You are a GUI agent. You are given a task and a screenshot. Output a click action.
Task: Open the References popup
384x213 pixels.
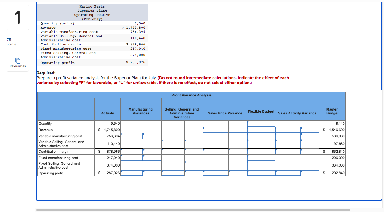18,63
